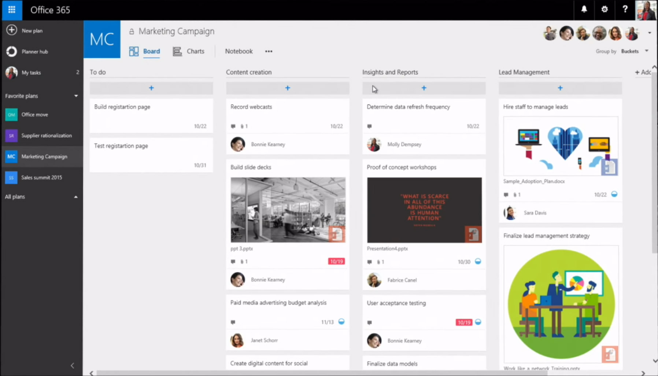Click the red 10/19 date on User acceptance testing
Image resolution: width=658 pixels, height=376 pixels.
tap(464, 322)
